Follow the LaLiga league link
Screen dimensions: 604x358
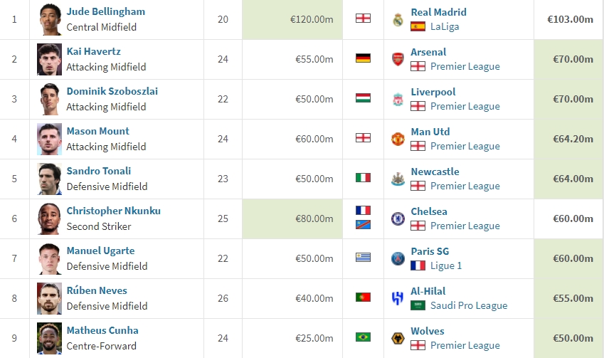point(445,26)
